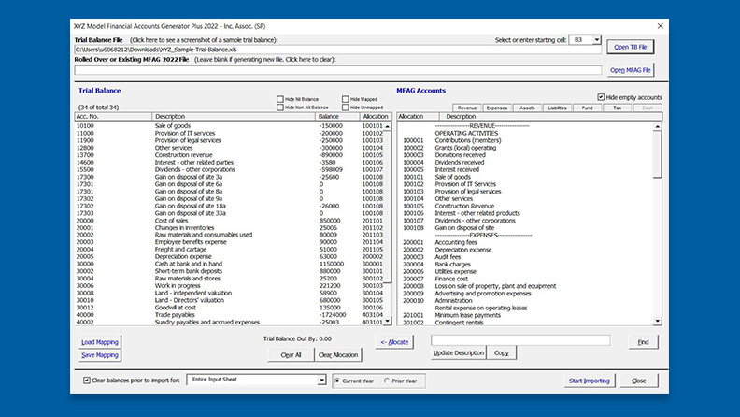The width and height of the screenshot is (740, 417).
Task: Toggle the Hide Nil Balance checkbox
Action: point(280,99)
